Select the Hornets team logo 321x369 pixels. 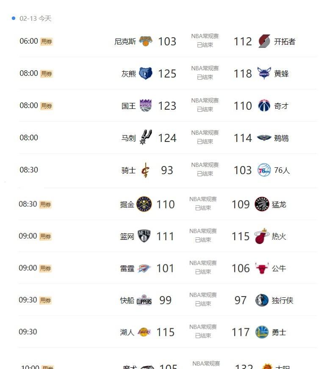264,73
